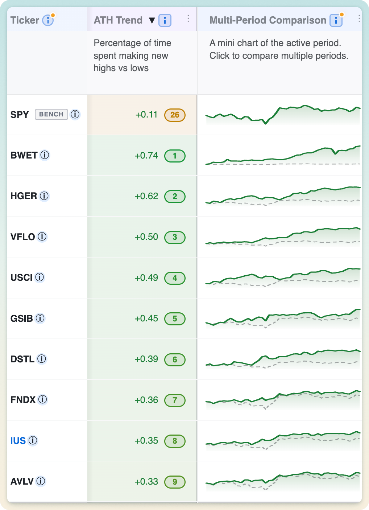Open GSIB mini chart comparison
Screen dimensions: 369x510
click(x=283, y=318)
